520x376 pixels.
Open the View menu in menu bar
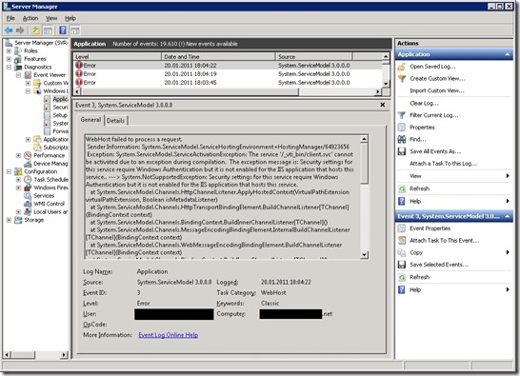click(x=51, y=18)
